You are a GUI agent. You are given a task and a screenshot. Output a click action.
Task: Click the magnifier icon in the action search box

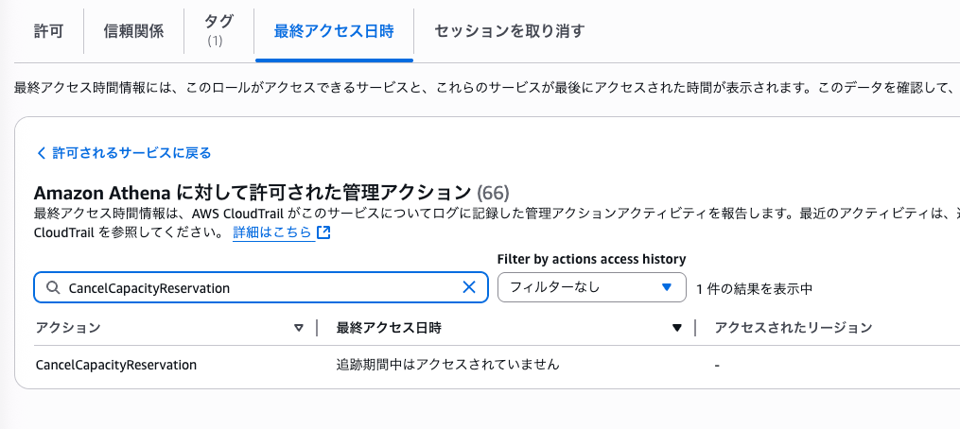[53, 287]
